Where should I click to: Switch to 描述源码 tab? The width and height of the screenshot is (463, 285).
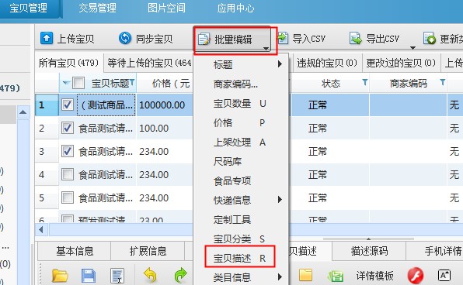[369, 251]
